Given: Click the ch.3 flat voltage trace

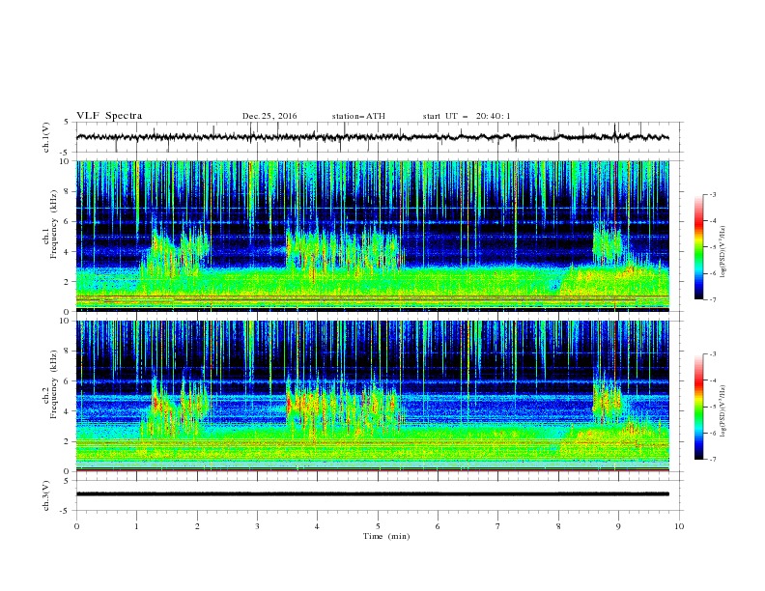Looking at the screenshot, I should point(373,494).
